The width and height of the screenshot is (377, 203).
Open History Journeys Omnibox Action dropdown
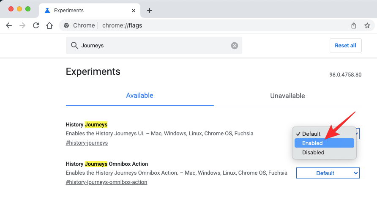(328, 173)
